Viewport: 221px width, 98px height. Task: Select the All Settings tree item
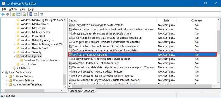pyautogui.click(x=23, y=68)
